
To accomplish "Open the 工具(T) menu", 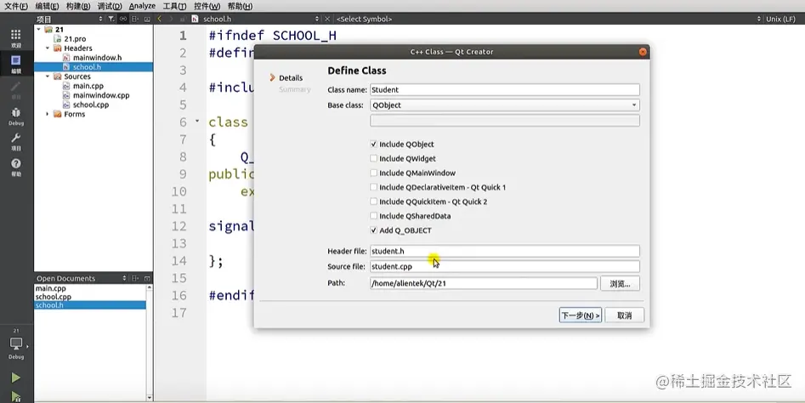I will [x=174, y=6].
